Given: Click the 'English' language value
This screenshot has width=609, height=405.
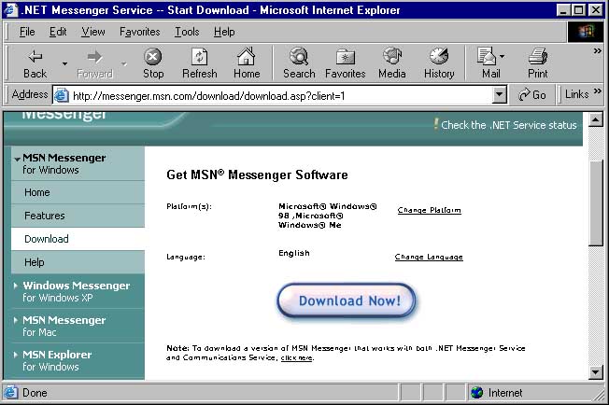Looking at the screenshot, I should click(x=294, y=253).
